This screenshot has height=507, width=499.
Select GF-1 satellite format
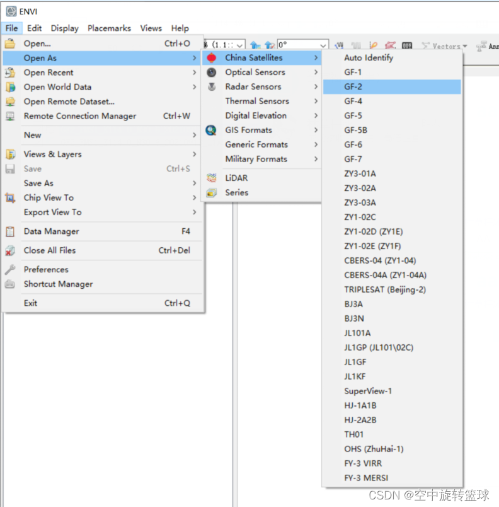392,72
